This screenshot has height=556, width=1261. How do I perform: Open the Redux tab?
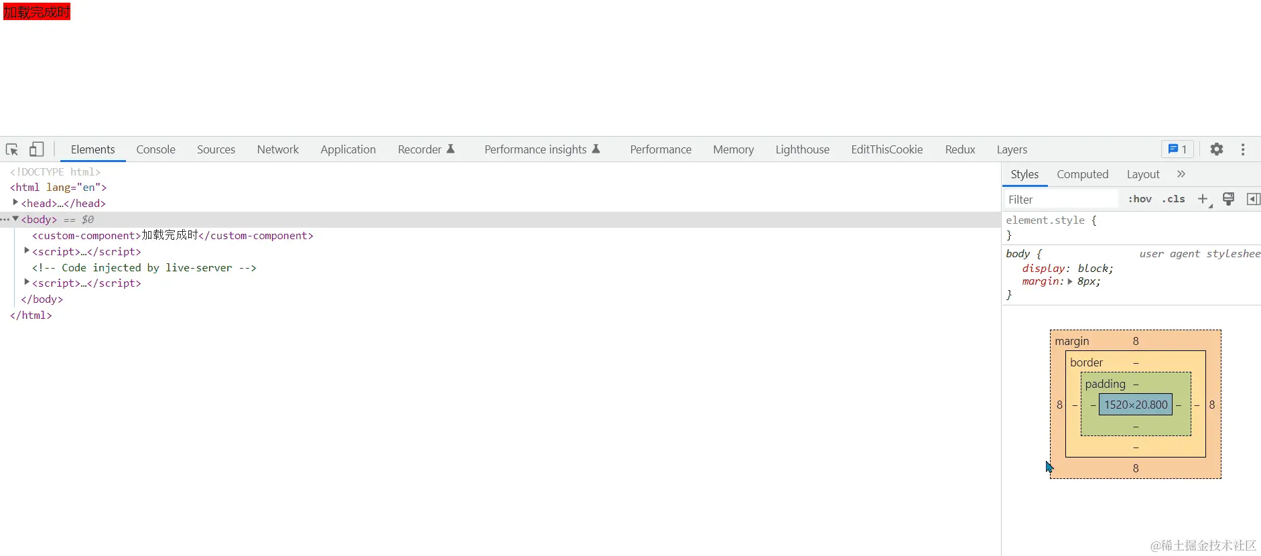(960, 149)
